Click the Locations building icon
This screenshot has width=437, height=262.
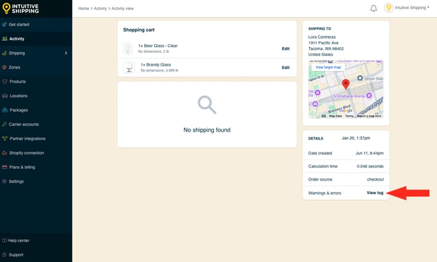click(x=5, y=96)
